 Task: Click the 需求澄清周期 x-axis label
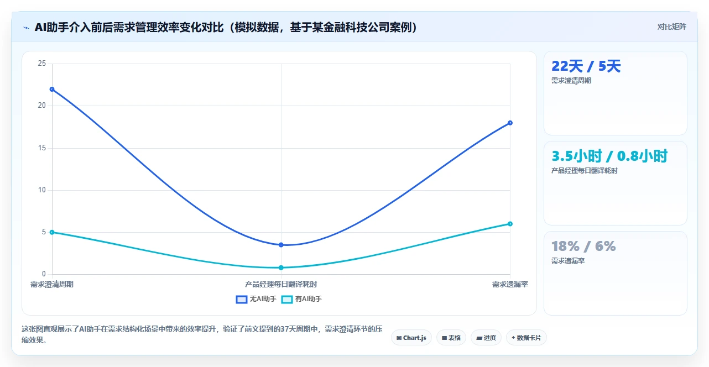pos(52,284)
